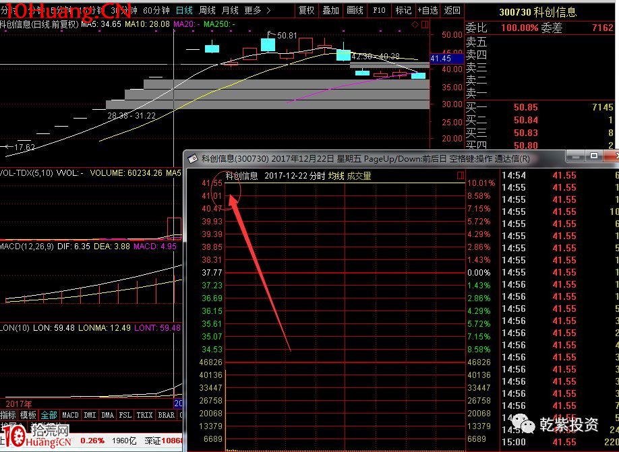Select the 全部 indicators category
This screenshot has width=619, height=452.
click(x=49, y=415)
